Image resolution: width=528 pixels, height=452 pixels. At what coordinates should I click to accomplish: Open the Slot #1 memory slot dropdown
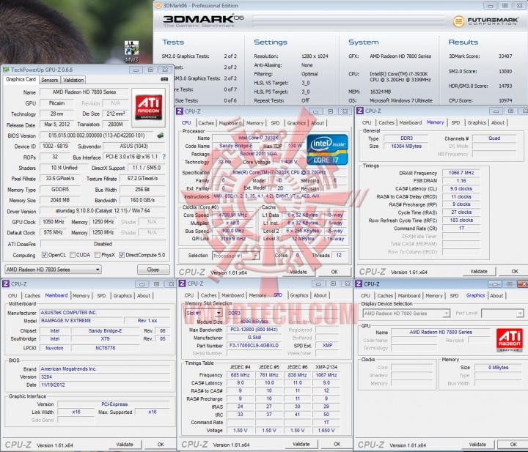click(x=203, y=313)
